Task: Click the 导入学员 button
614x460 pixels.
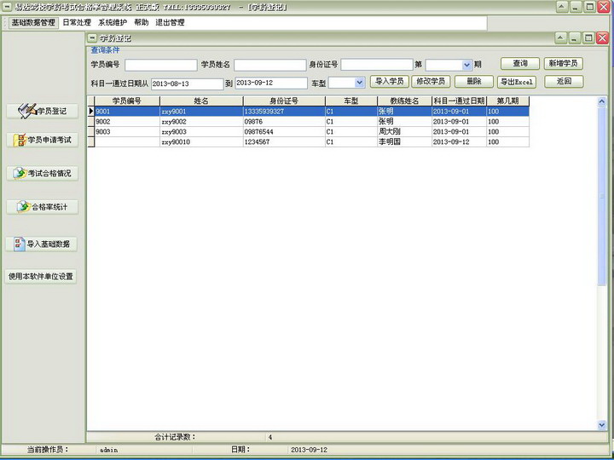Action: click(389, 82)
